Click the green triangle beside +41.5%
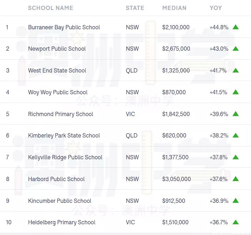 tap(236, 92)
